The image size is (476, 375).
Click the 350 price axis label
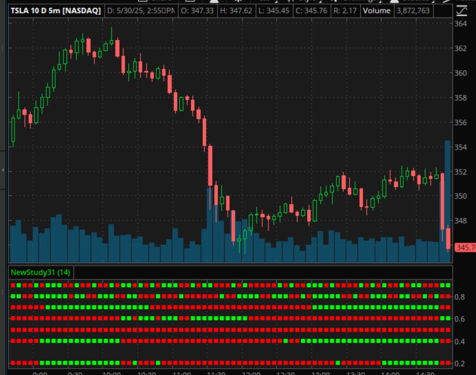point(460,196)
